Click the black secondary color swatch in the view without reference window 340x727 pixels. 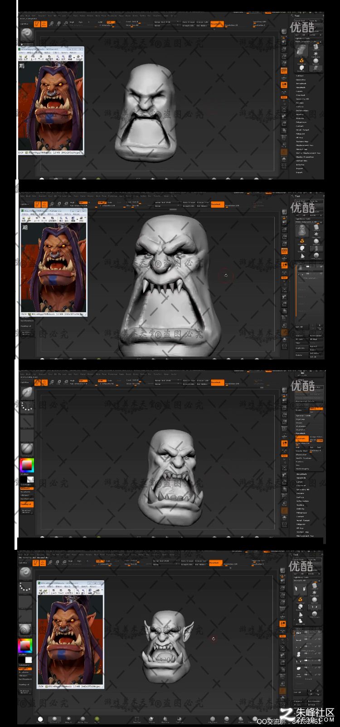[24, 479]
